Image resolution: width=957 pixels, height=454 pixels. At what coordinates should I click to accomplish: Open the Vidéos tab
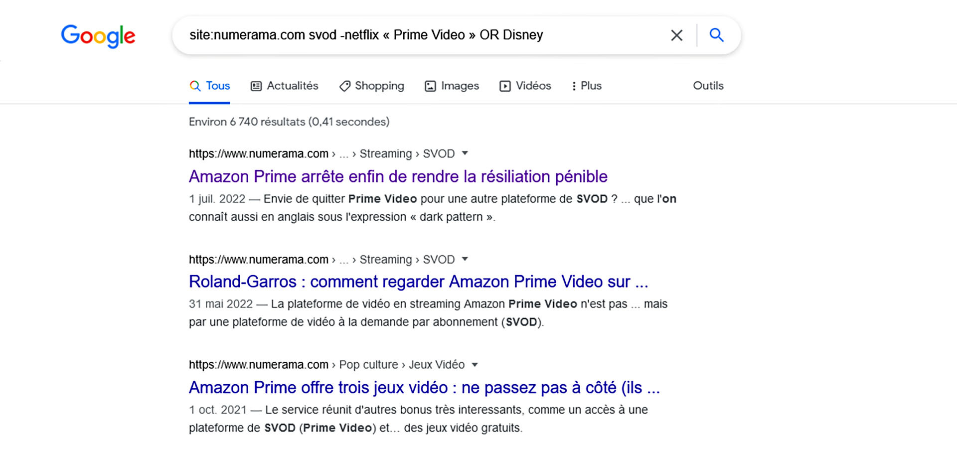pos(525,86)
